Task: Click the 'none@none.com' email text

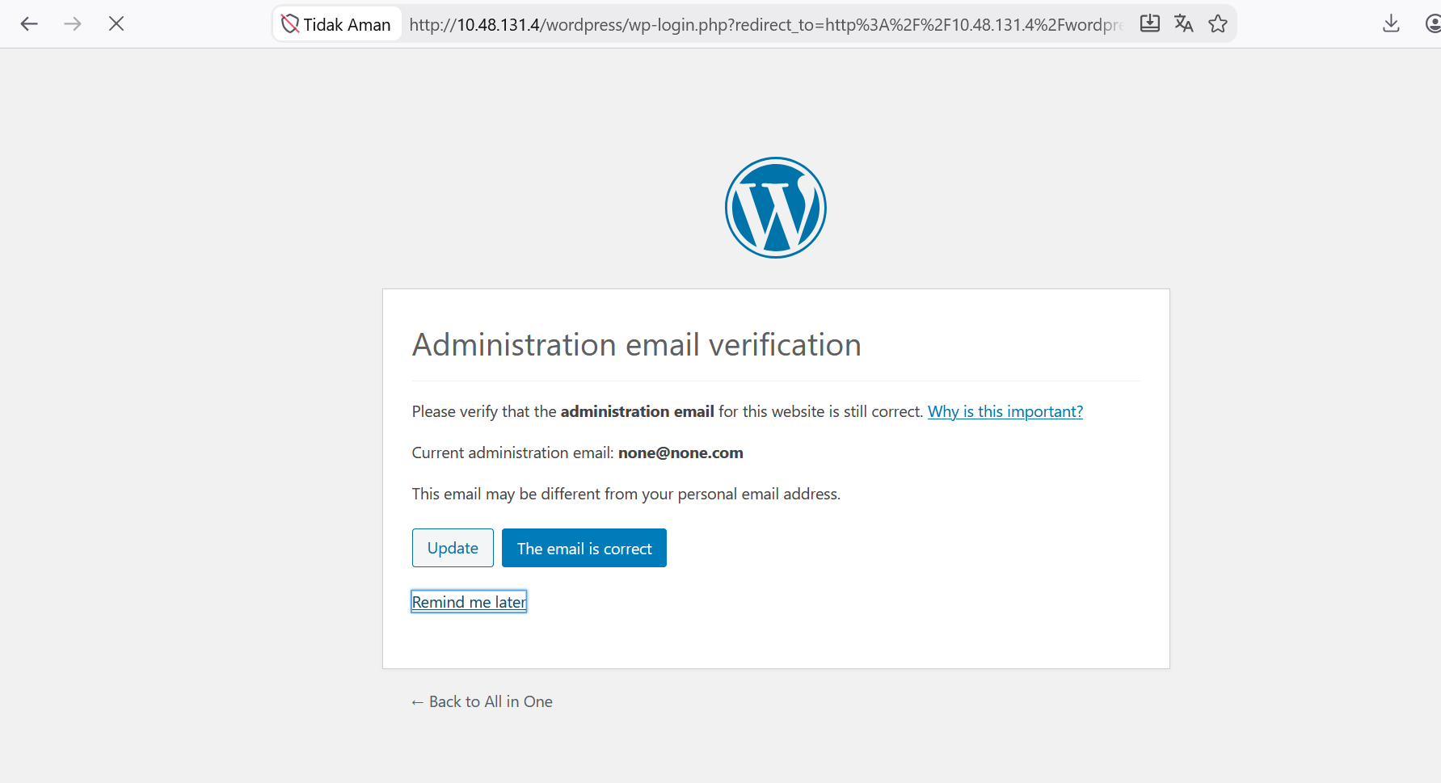Action: click(x=680, y=453)
